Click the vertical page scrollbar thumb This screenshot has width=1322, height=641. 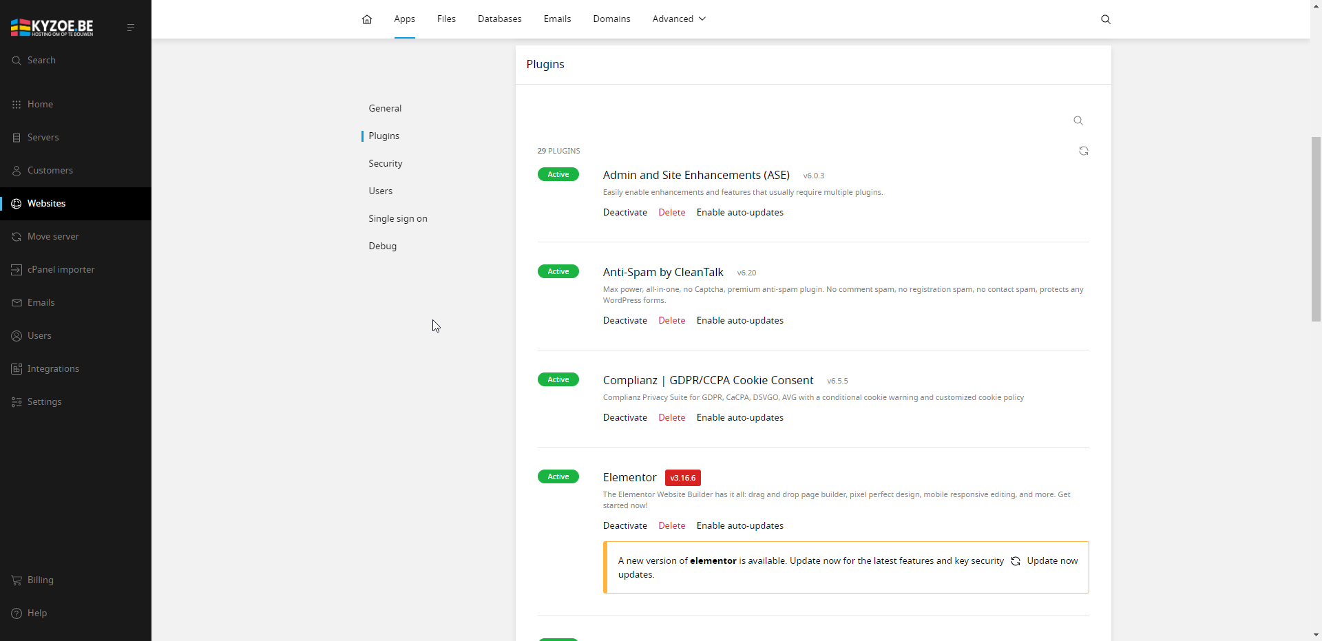(x=1316, y=229)
